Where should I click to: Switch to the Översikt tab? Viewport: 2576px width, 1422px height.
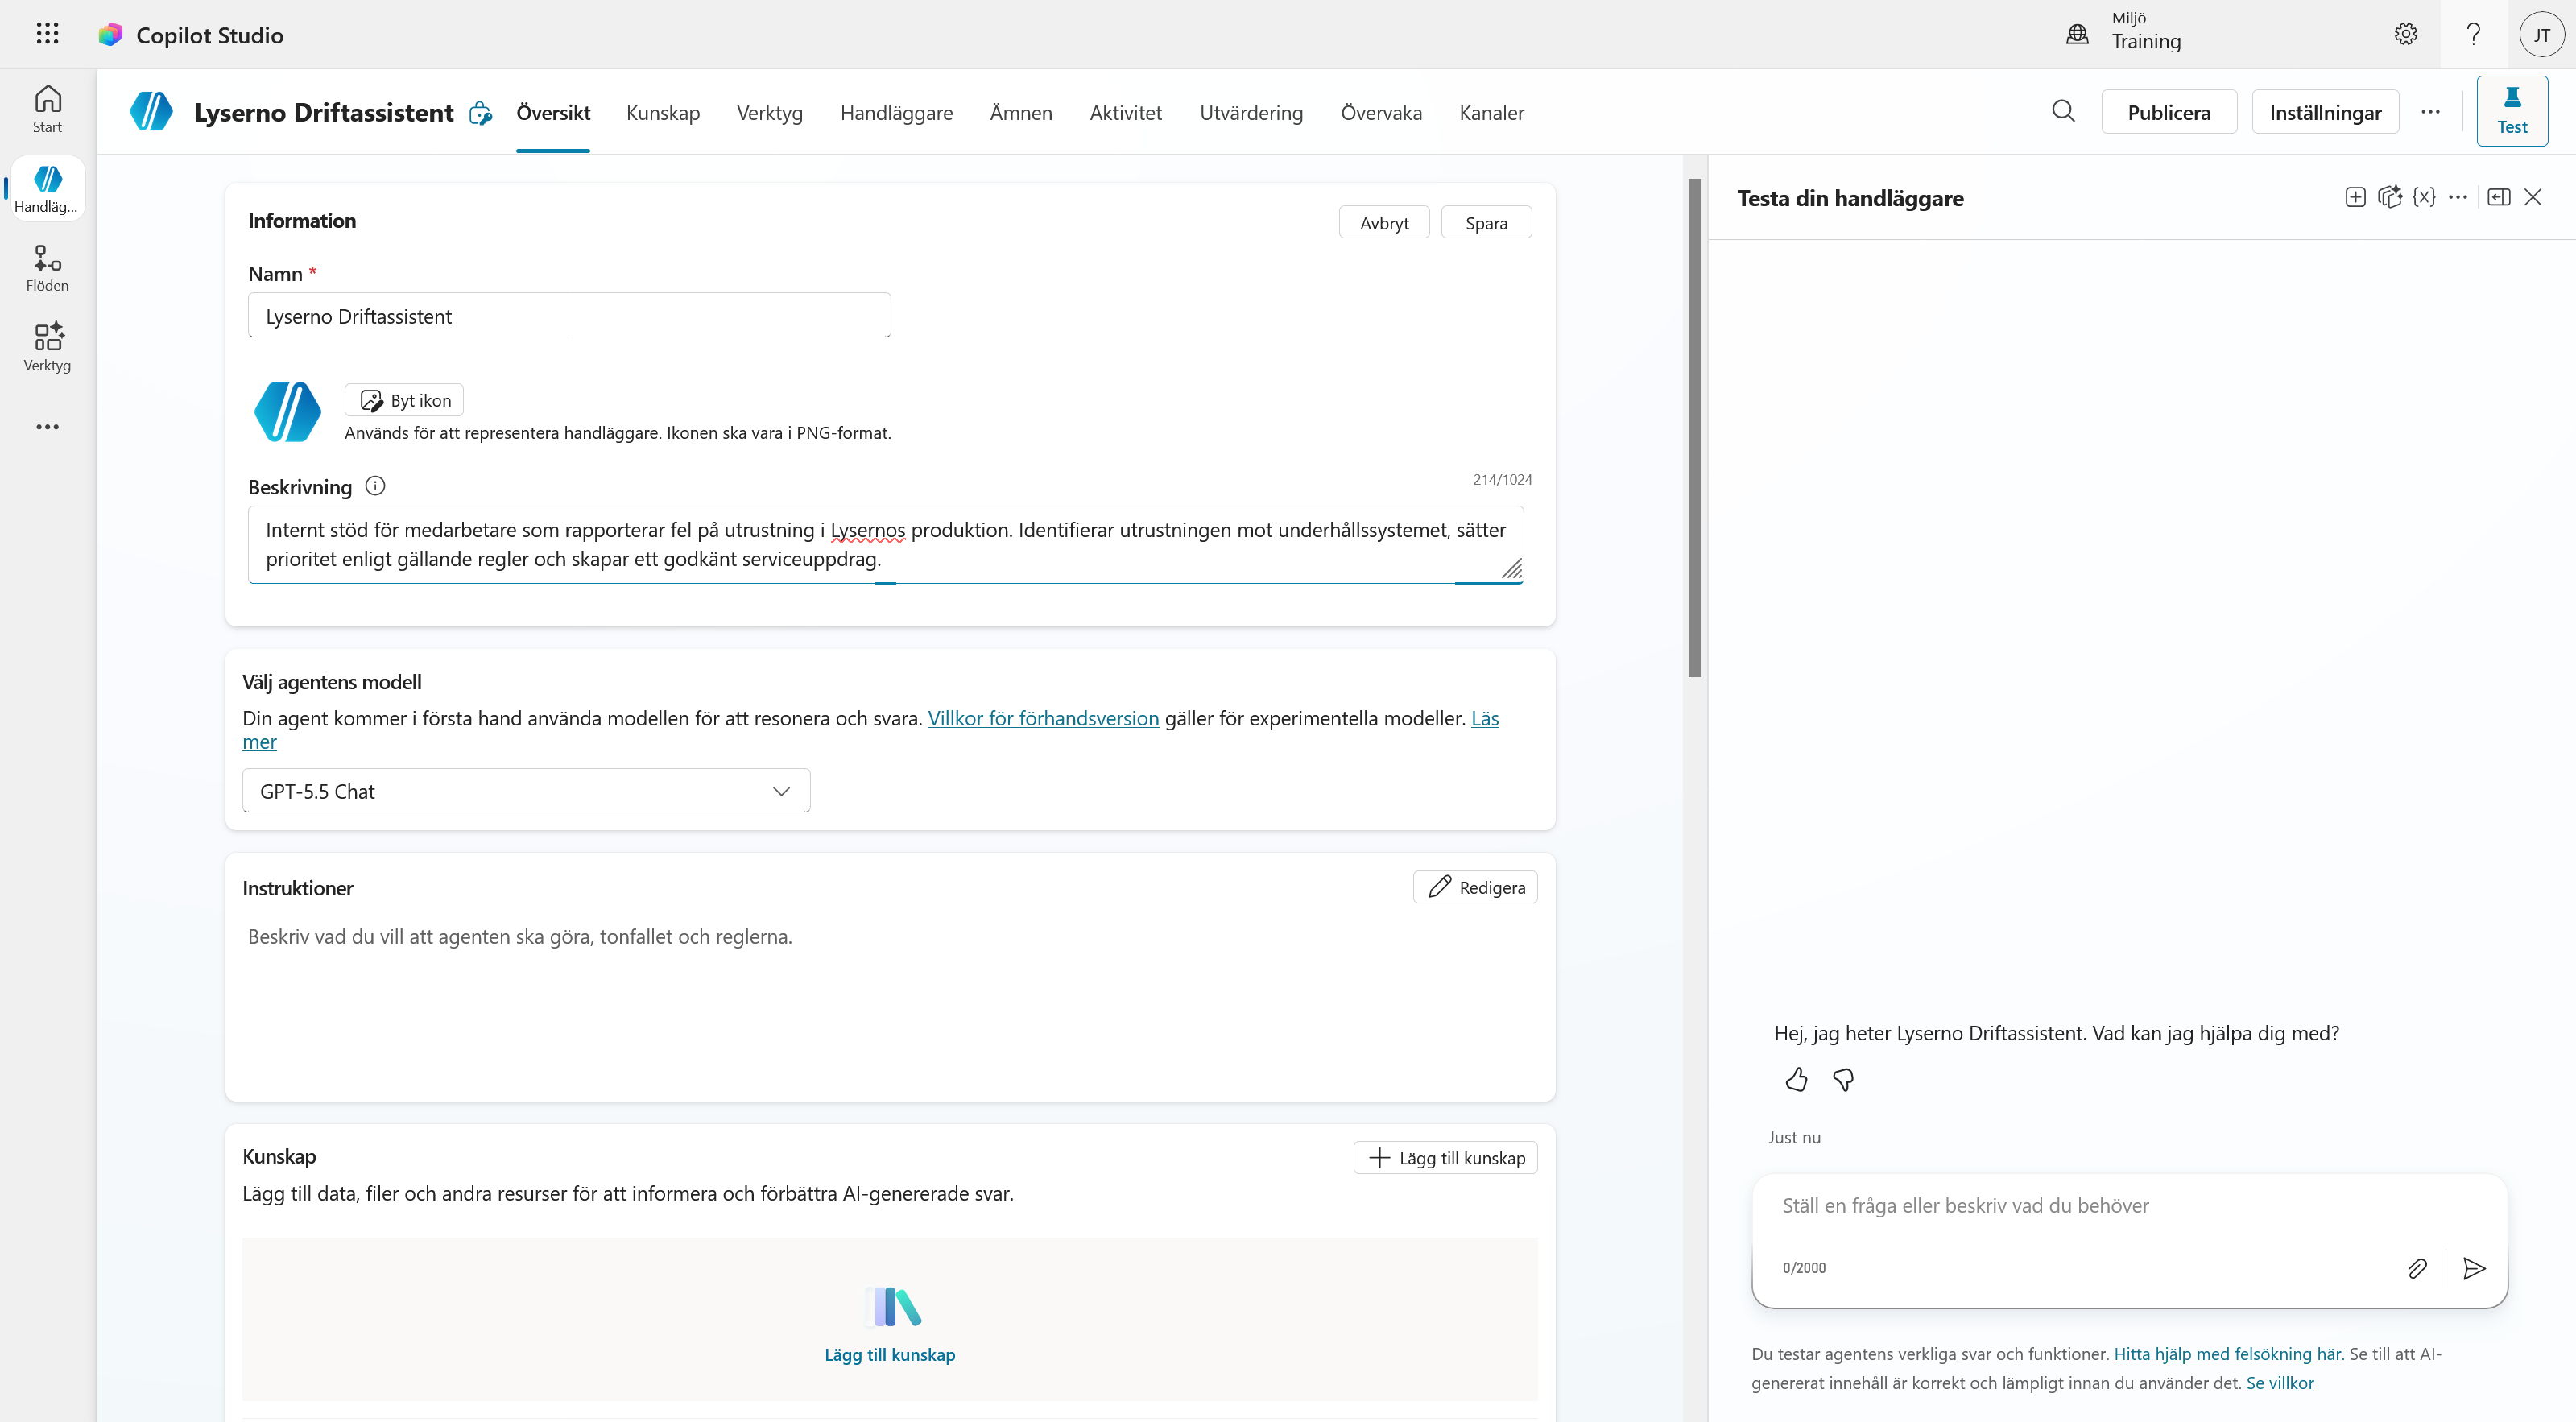(x=553, y=112)
